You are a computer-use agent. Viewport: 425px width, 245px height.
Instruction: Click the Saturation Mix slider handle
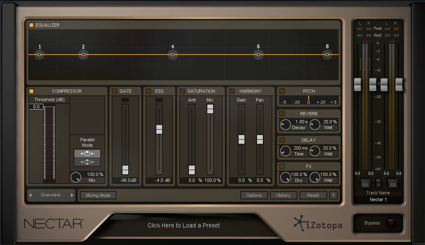210,109
